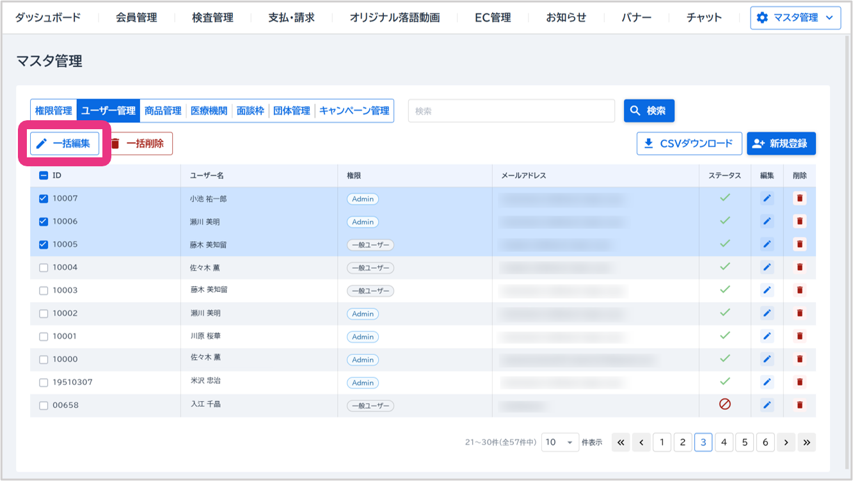Image resolution: width=853 pixels, height=481 pixels.
Task: Check the checkbox for user 10004
Action: (x=44, y=267)
